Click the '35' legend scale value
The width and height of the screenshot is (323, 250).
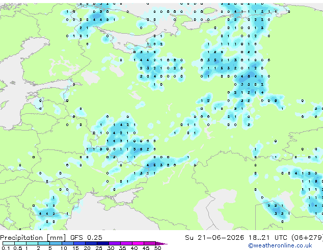pyautogui.click(x=122, y=248)
